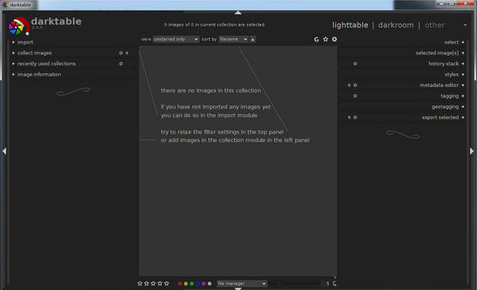
Task: Expand the collect images module
Action: (34, 53)
